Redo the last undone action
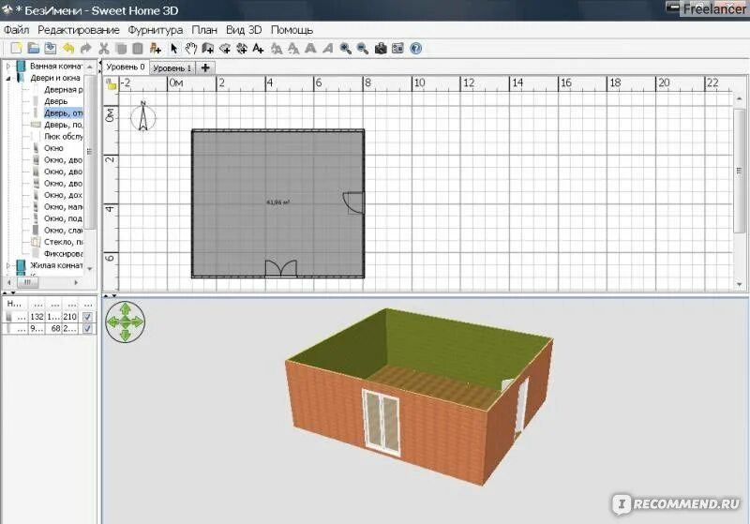 [x=85, y=49]
